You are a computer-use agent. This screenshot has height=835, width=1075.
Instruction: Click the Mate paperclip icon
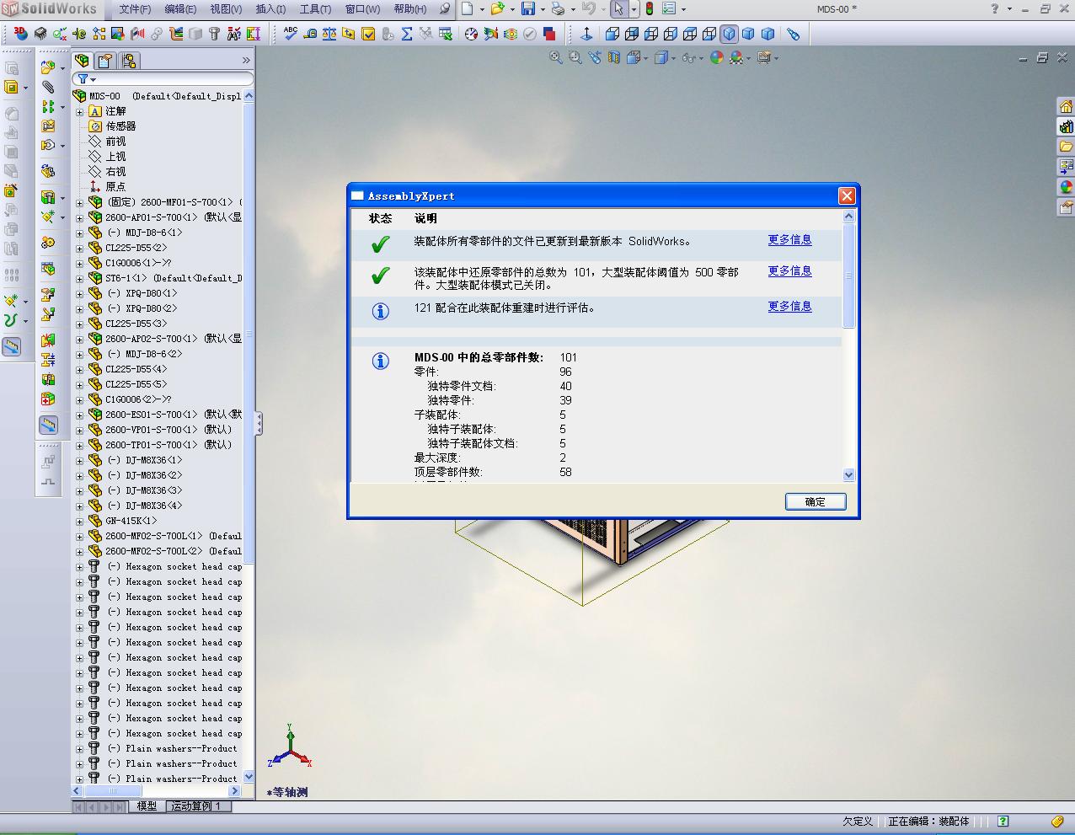(48, 87)
